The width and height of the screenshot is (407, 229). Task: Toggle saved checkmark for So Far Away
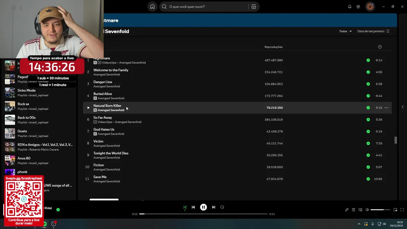click(x=368, y=120)
